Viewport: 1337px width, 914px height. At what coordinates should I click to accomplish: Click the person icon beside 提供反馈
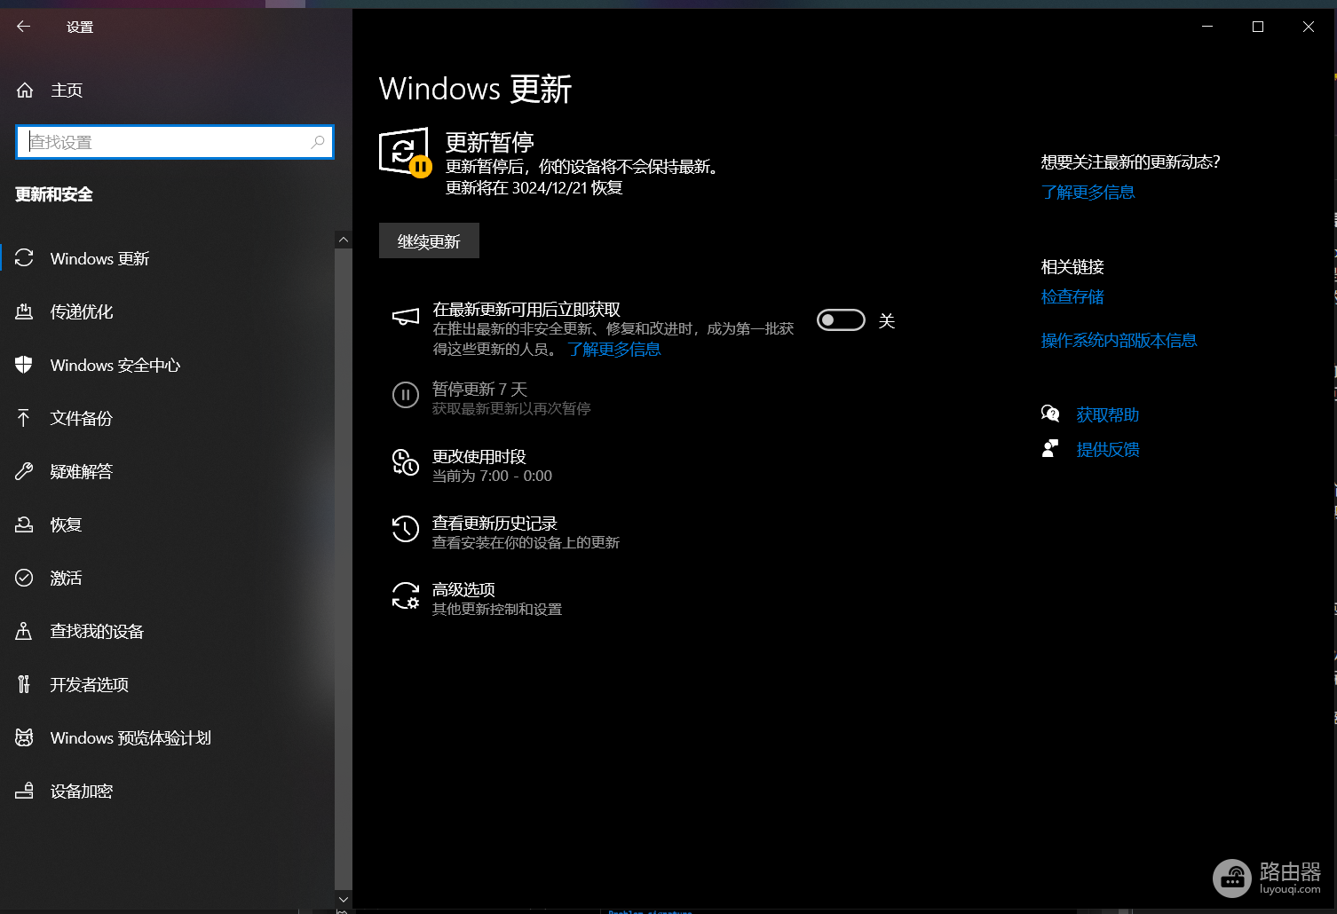click(1050, 449)
